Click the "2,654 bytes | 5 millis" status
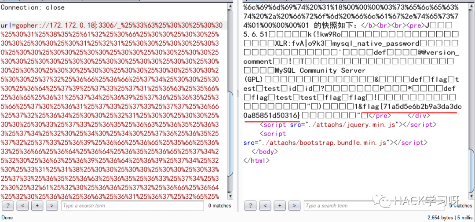475x222 pixels. [x=450, y=218]
